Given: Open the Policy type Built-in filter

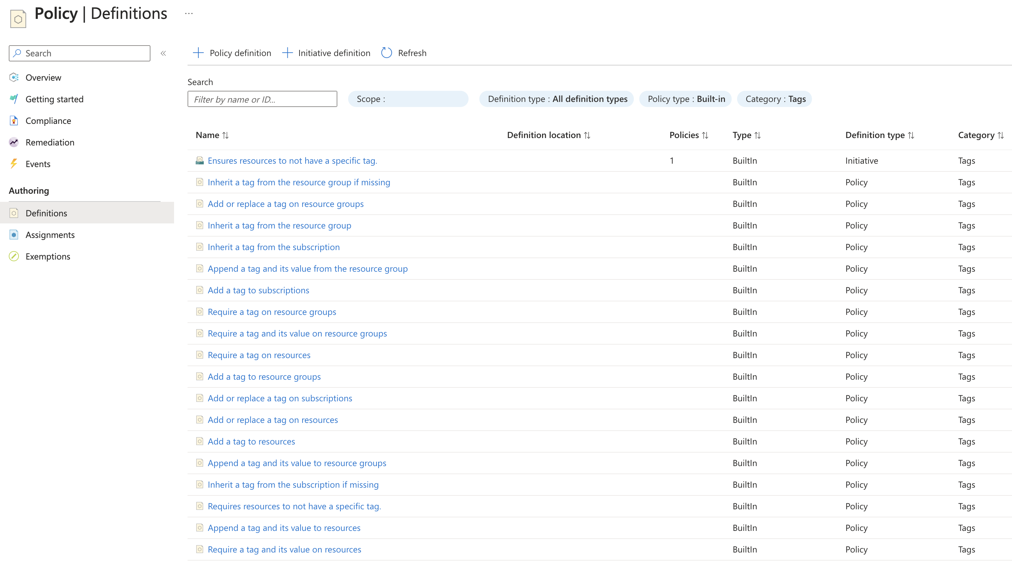Looking at the screenshot, I should pyautogui.click(x=686, y=99).
